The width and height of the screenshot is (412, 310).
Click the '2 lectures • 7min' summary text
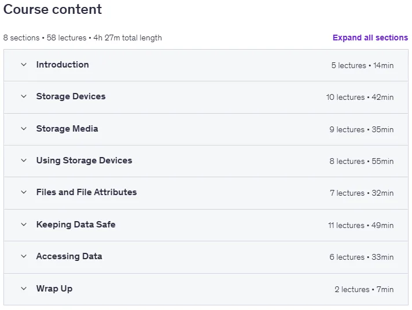tap(364, 290)
